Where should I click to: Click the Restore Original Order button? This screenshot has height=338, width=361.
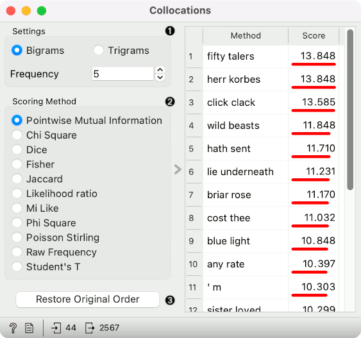pyautogui.click(x=87, y=300)
